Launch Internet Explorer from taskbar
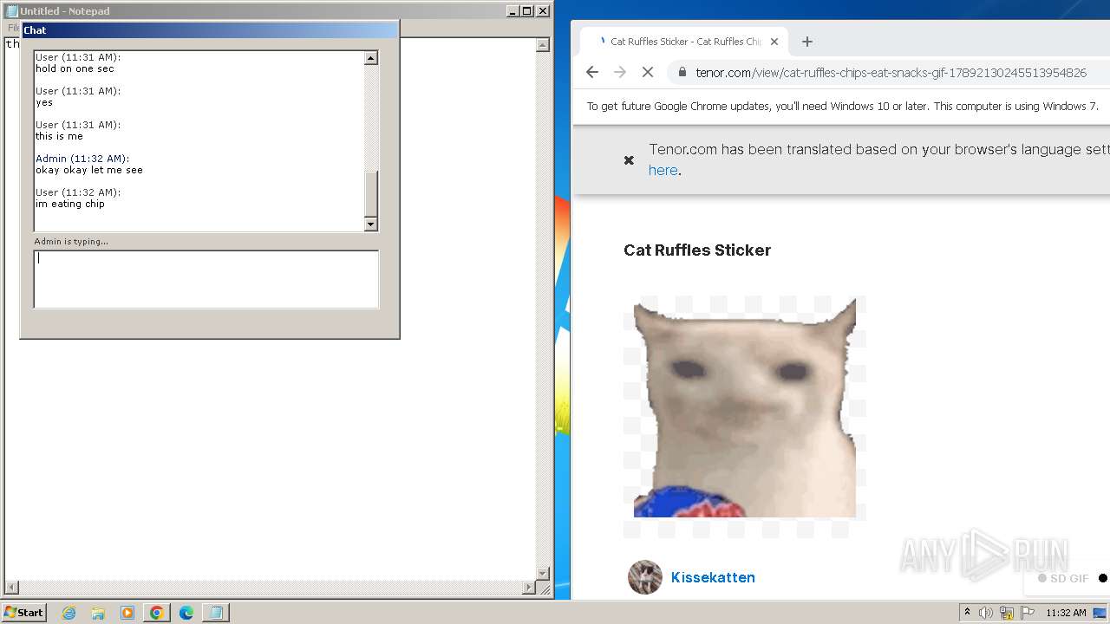The width and height of the screenshot is (1110, 624). pyautogui.click(x=69, y=613)
